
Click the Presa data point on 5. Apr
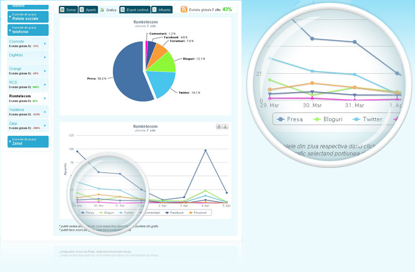[227, 193]
